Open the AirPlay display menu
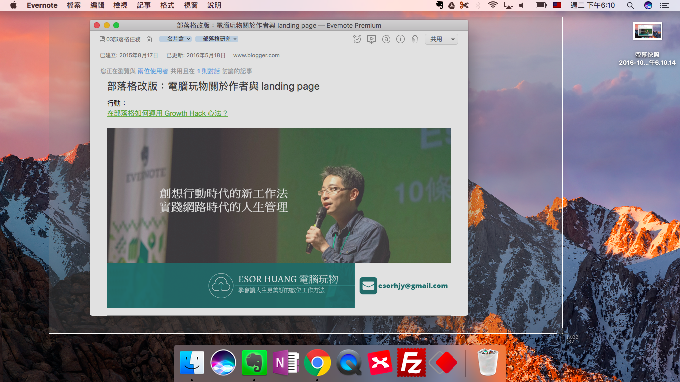 pyautogui.click(x=508, y=5)
